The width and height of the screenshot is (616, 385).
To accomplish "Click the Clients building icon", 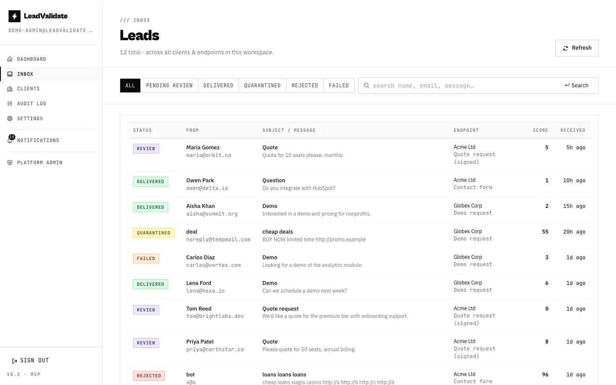I will coord(10,89).
